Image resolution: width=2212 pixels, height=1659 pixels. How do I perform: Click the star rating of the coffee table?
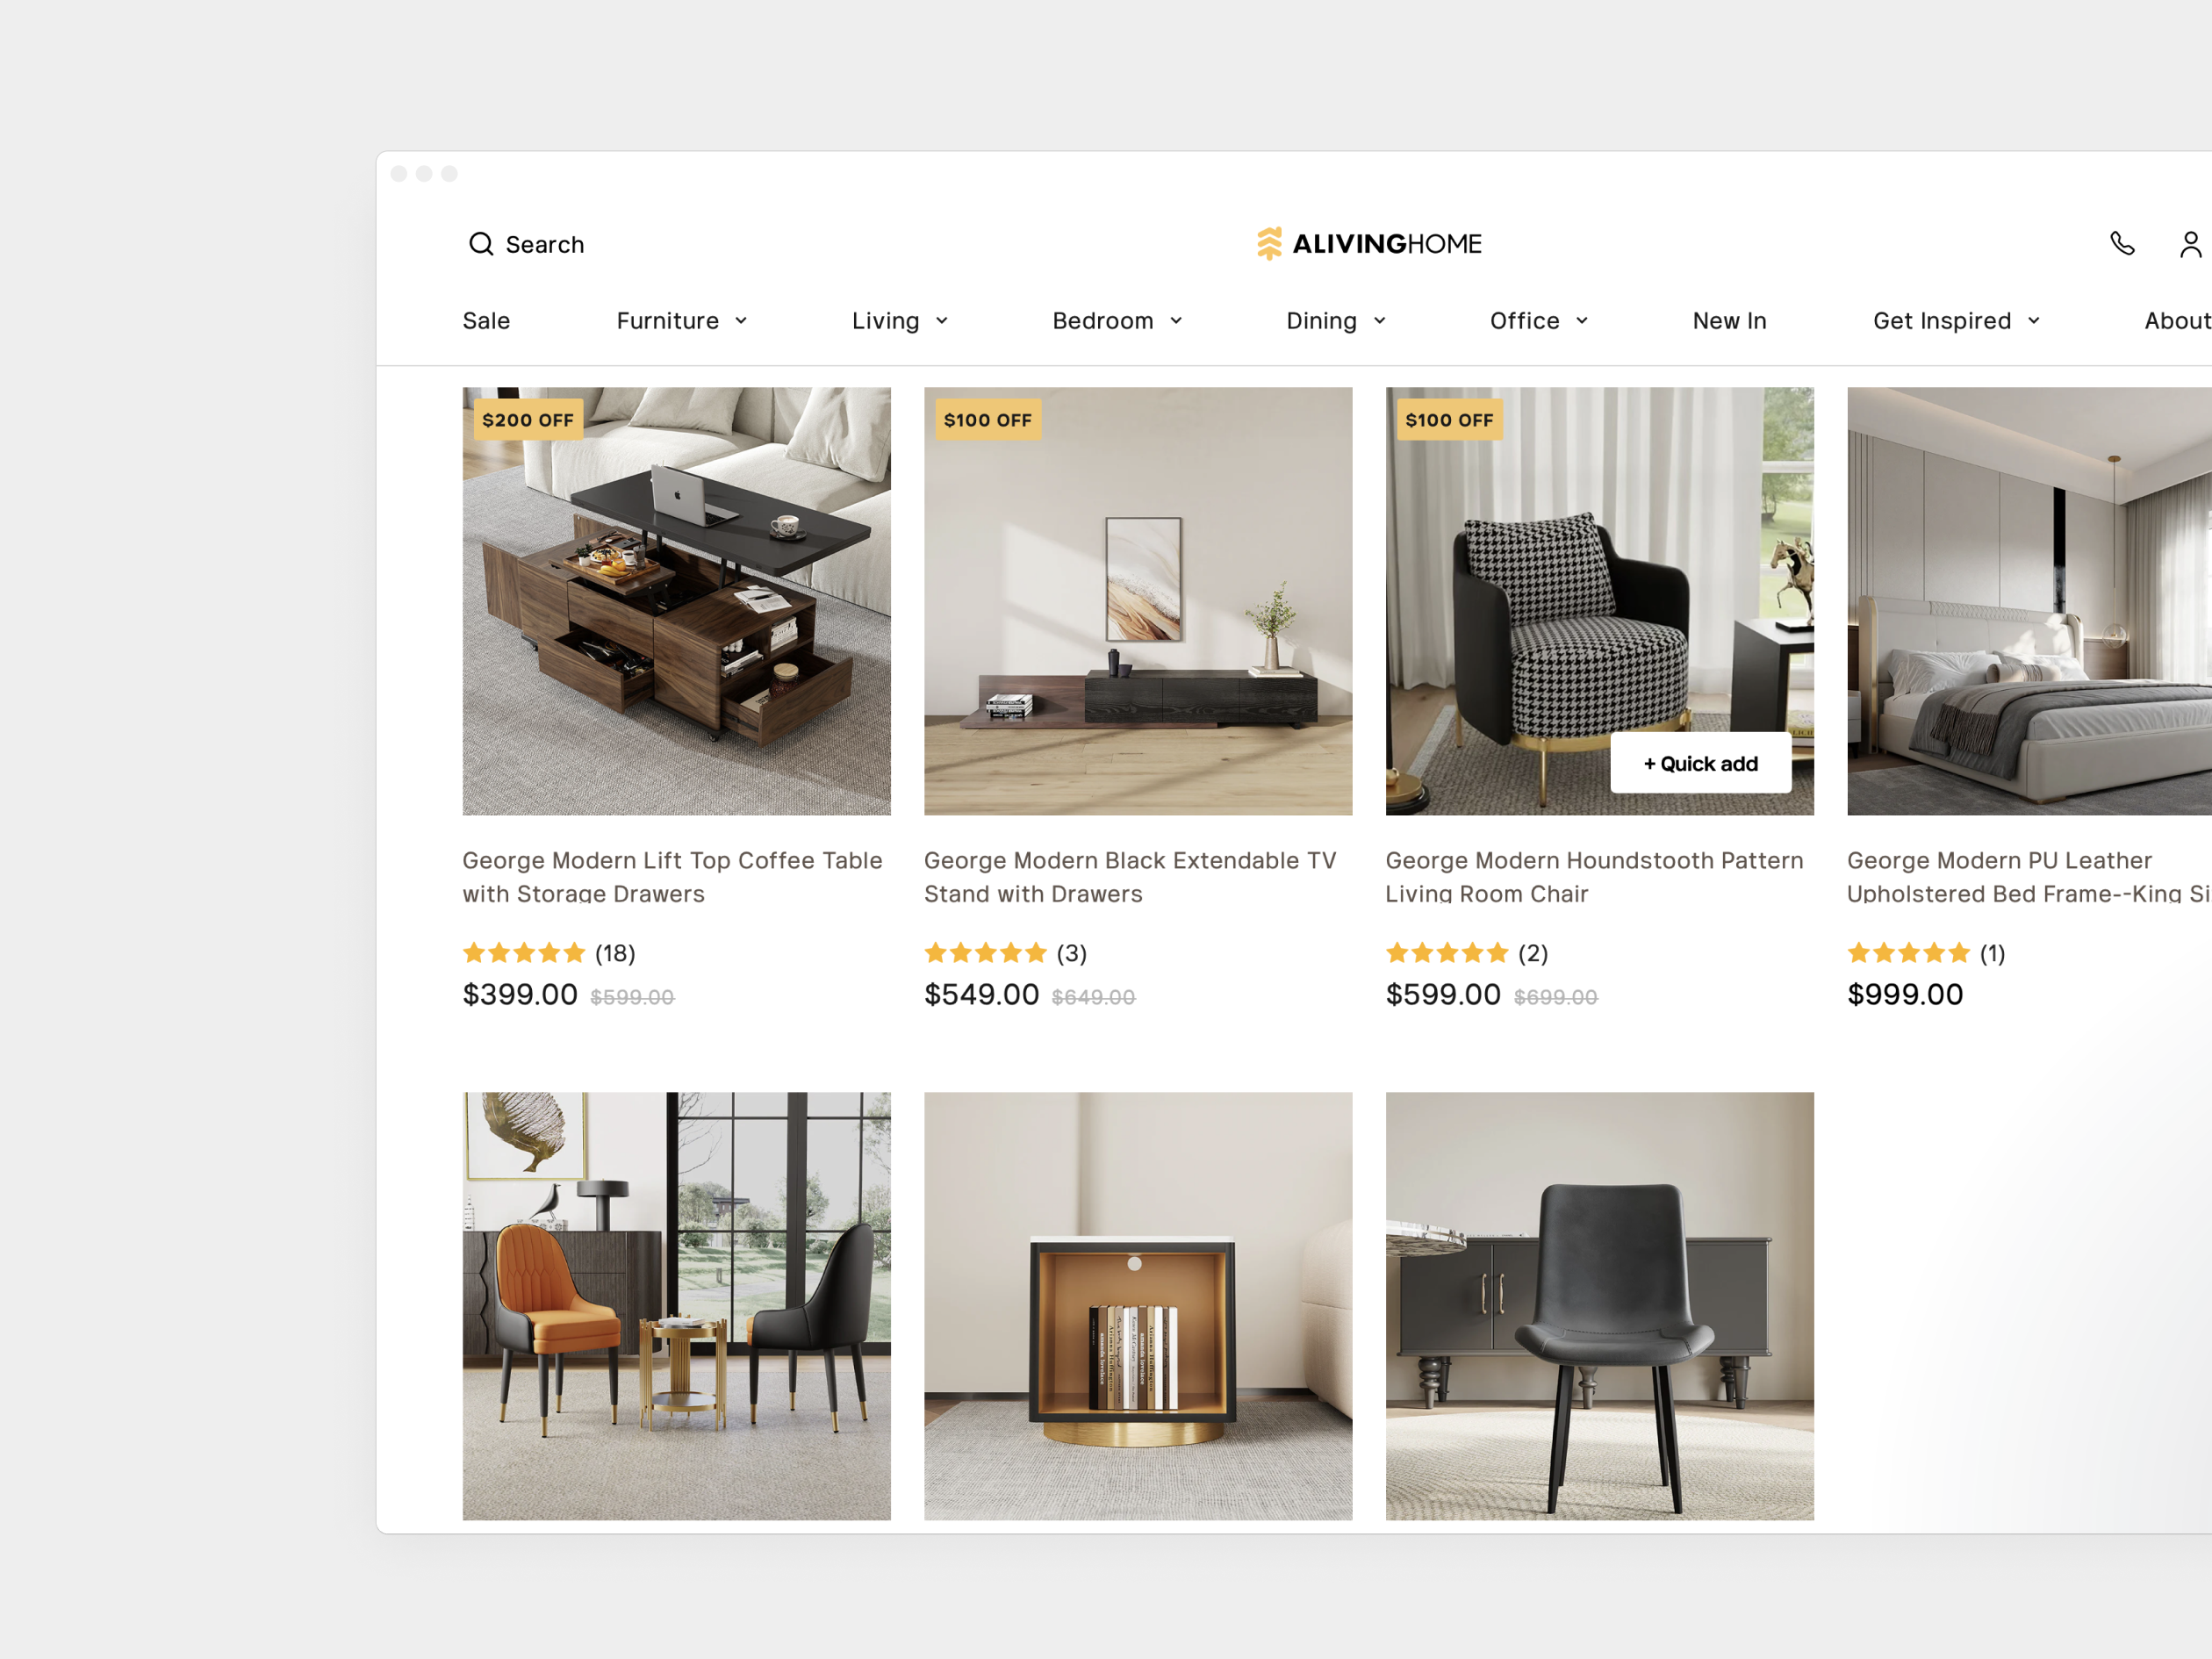tap(524, 953)
